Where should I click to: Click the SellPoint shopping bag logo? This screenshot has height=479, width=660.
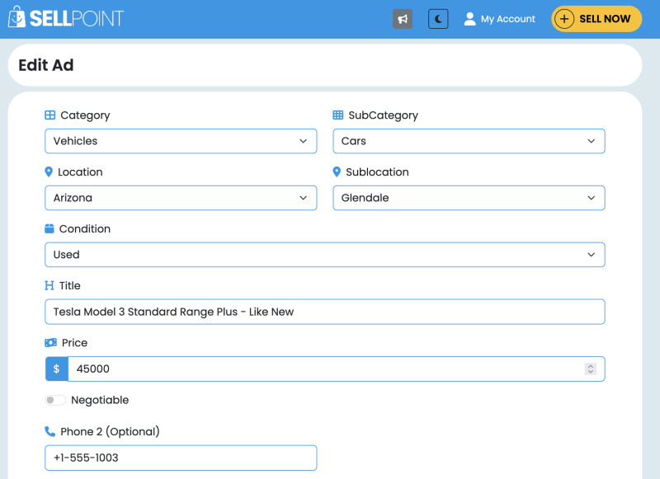[16, 18]
